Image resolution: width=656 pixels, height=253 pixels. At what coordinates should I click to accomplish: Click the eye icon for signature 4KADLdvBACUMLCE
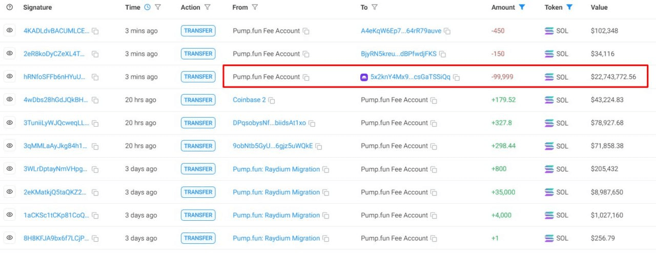[9, 31]
